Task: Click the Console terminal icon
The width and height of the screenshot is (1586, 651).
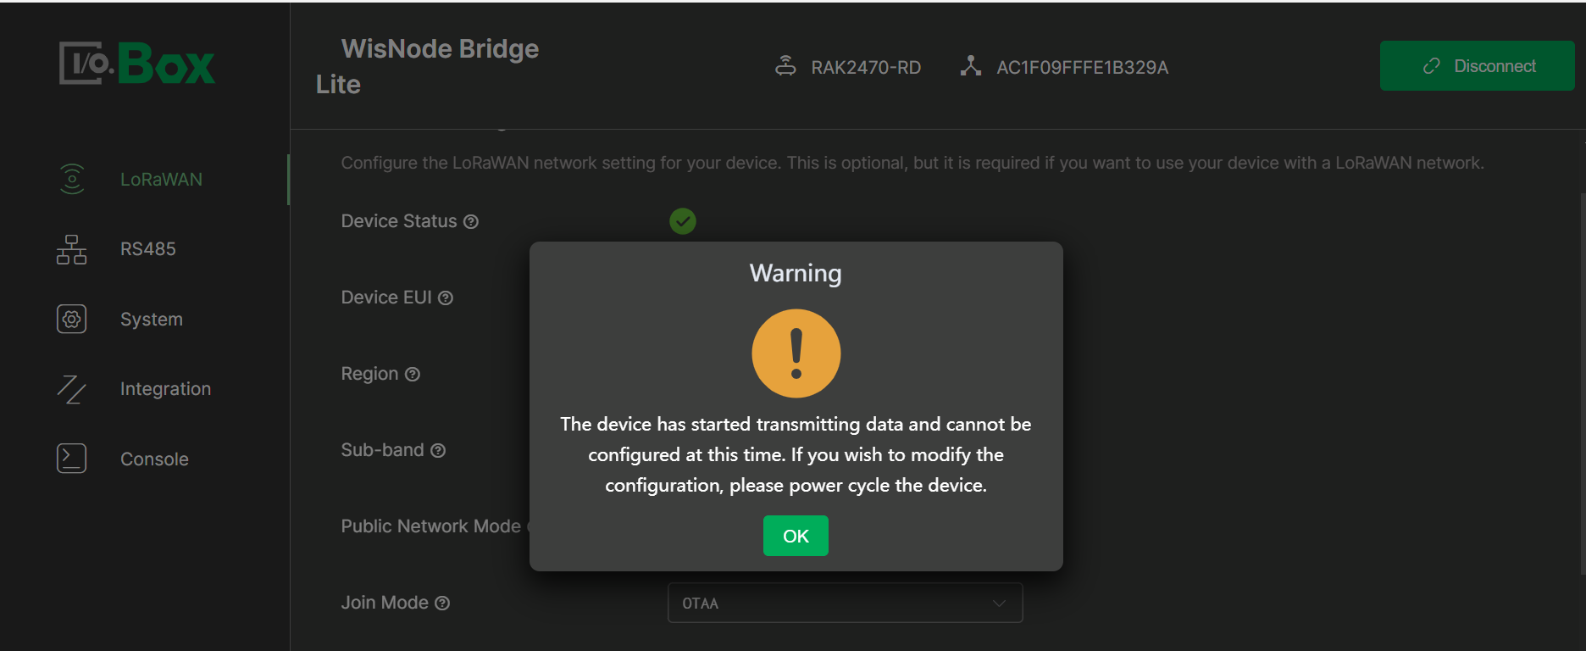Action: [x=72, y=459]
